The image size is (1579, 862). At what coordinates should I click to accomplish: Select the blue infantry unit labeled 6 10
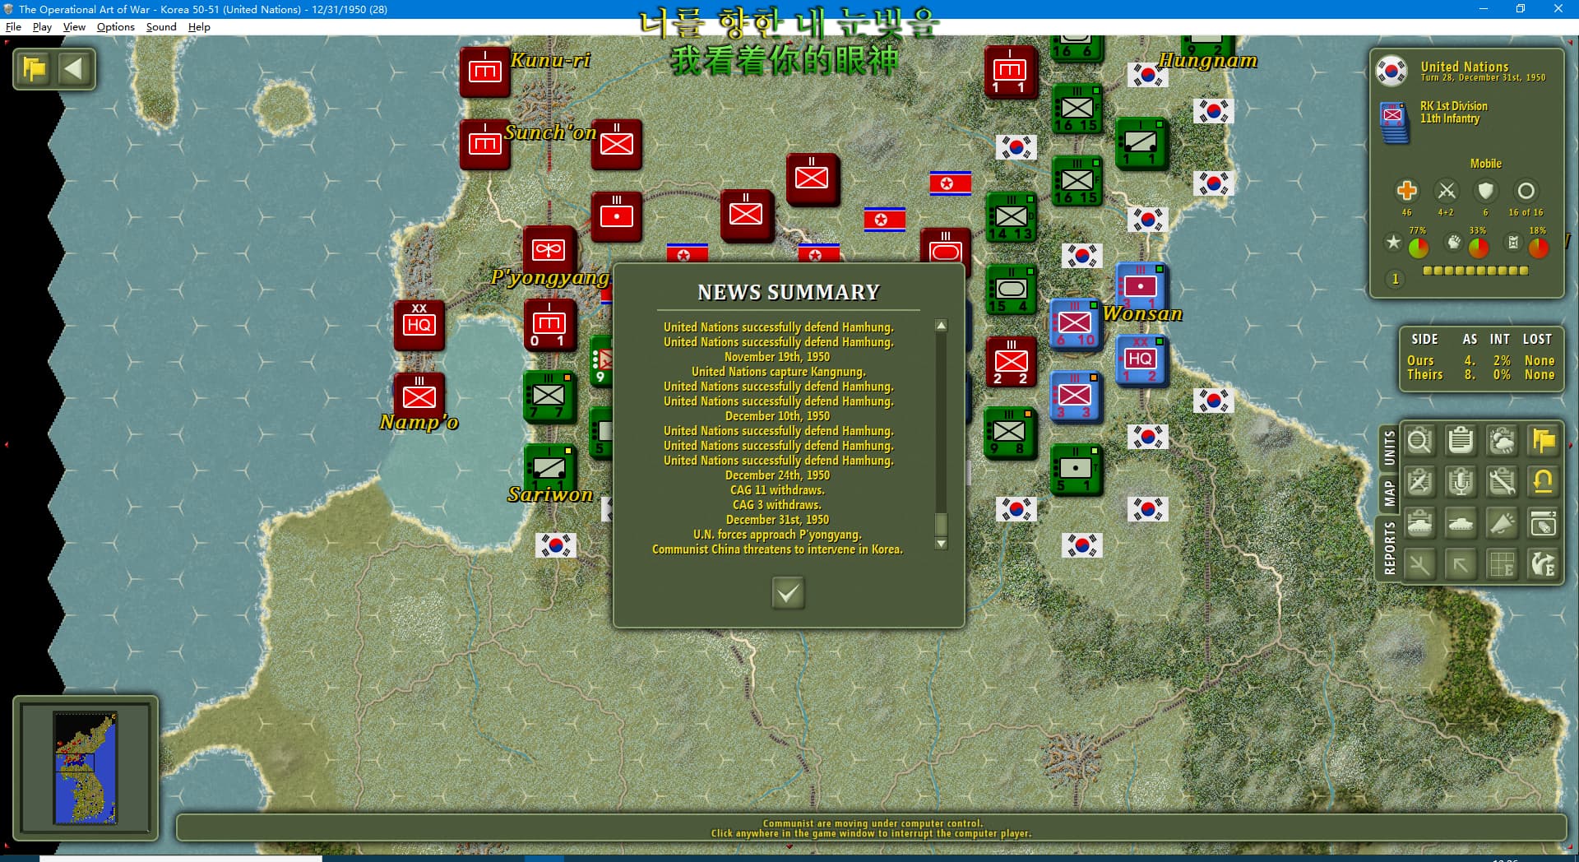coord(1075,324)
